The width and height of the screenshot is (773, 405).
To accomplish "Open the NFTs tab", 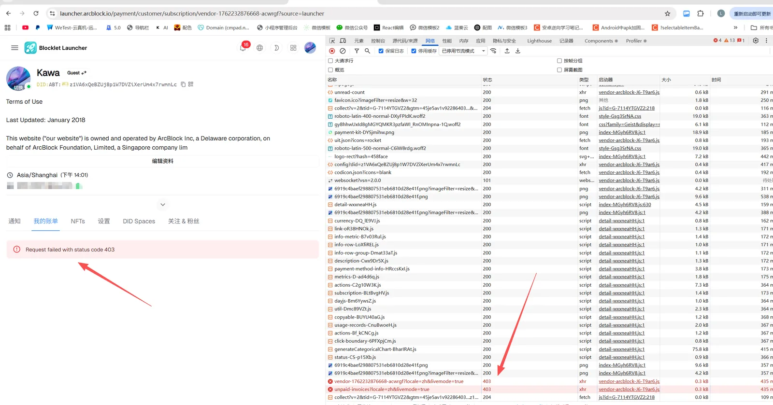I will [x=78, y=221].
